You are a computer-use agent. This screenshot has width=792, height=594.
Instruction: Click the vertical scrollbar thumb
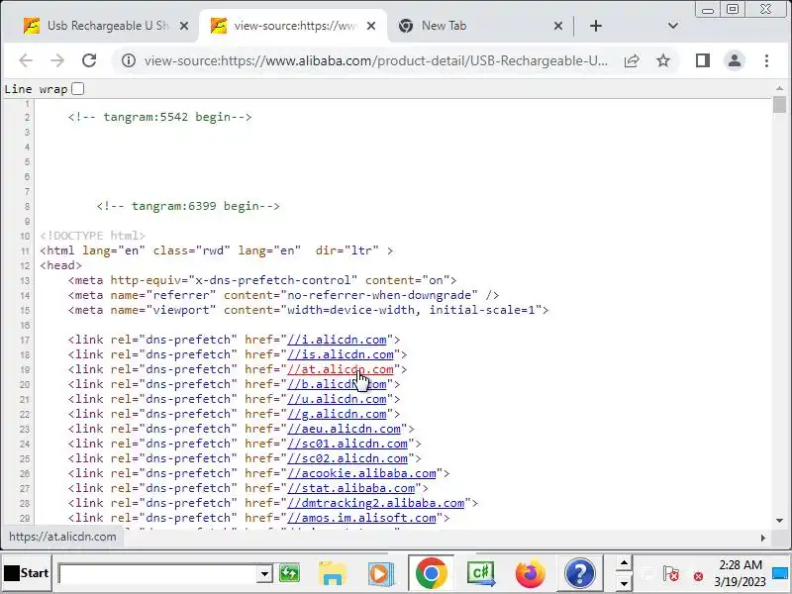779,105
